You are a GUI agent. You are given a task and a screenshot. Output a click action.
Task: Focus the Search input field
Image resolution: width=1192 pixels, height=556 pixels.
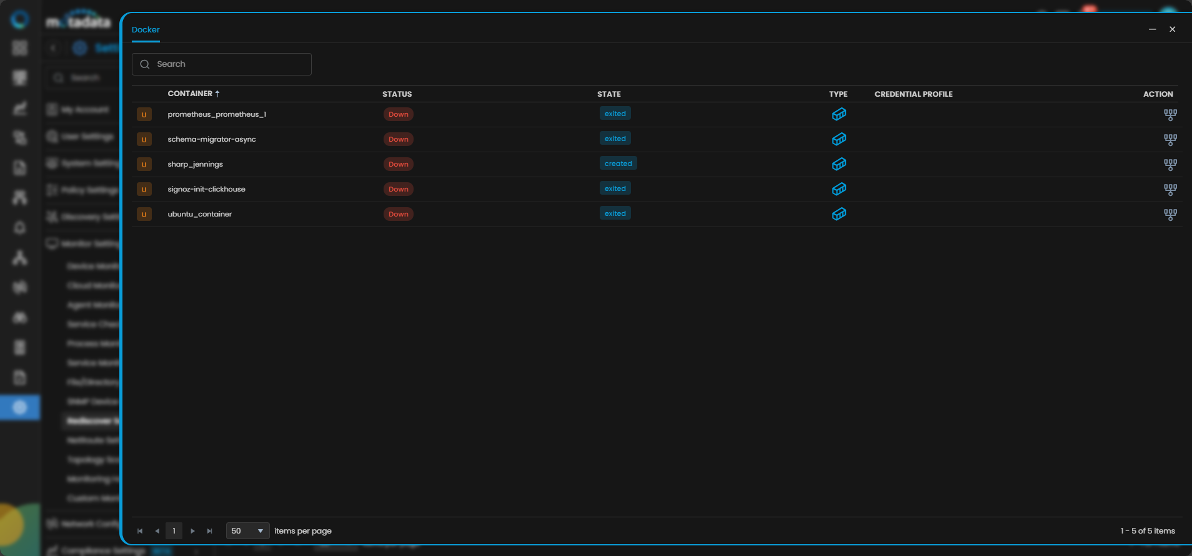click(222, 64)
